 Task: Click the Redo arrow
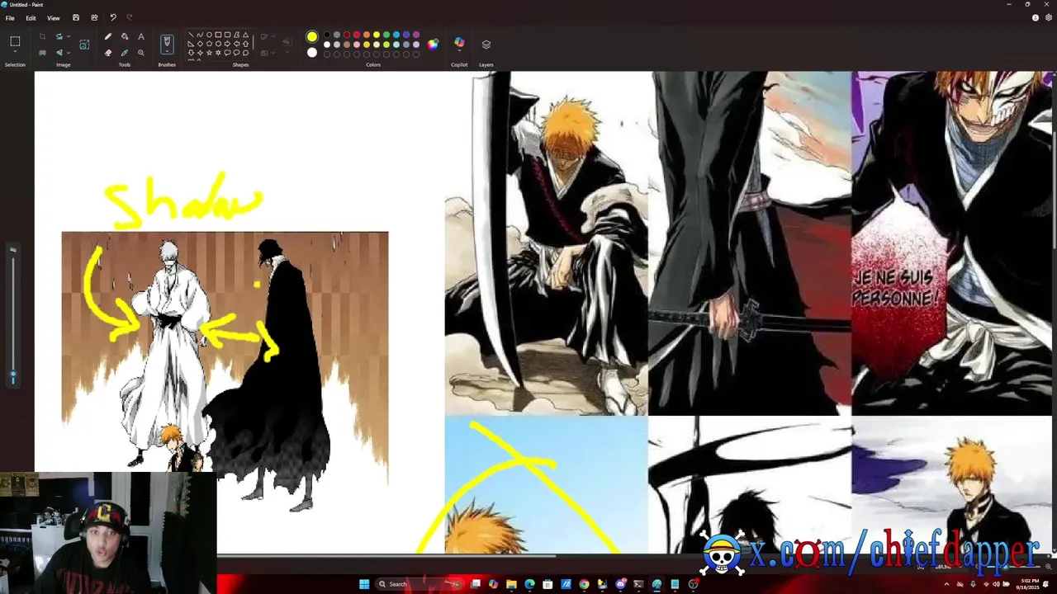[130, 17]
